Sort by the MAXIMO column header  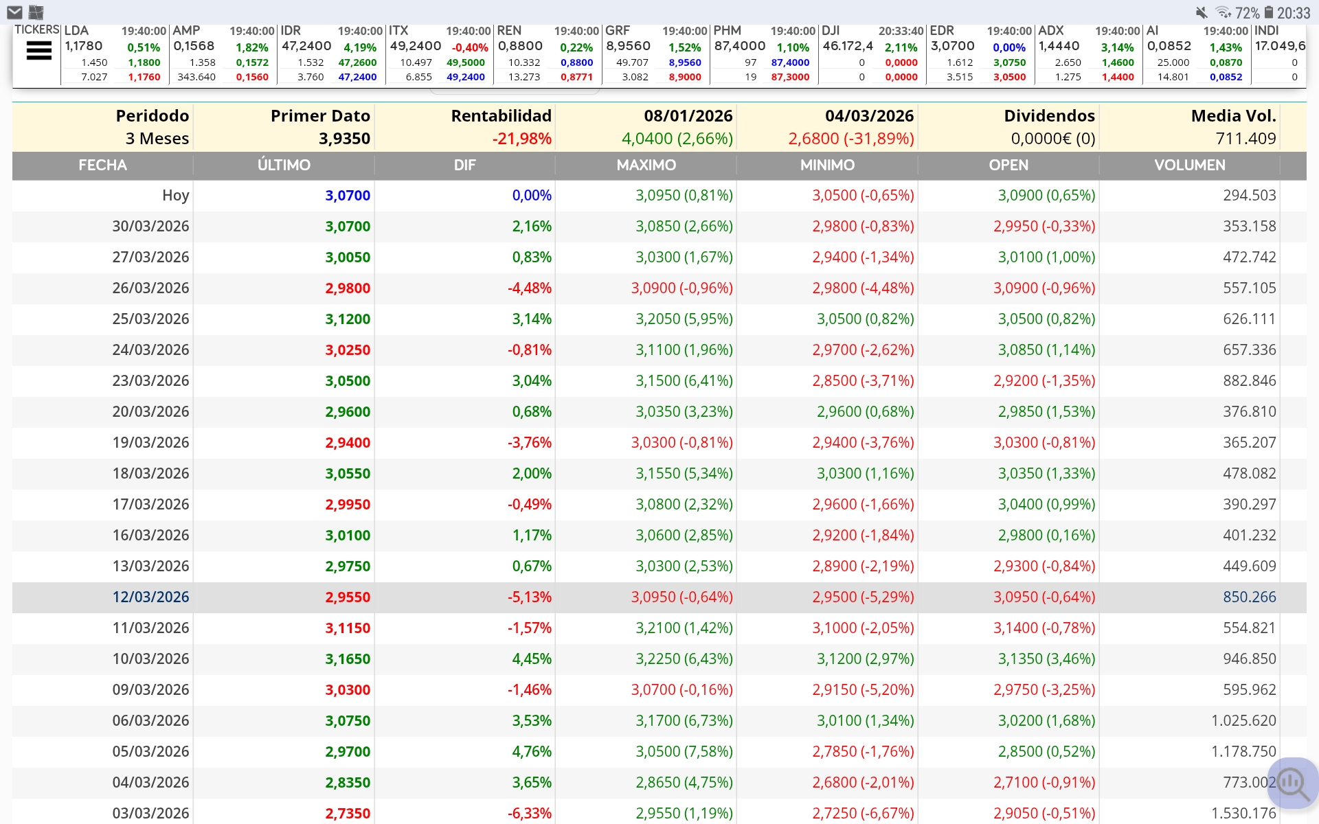(x=646, y=165)
